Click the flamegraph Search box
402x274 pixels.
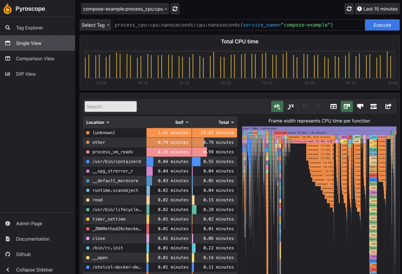coord(110,107)
